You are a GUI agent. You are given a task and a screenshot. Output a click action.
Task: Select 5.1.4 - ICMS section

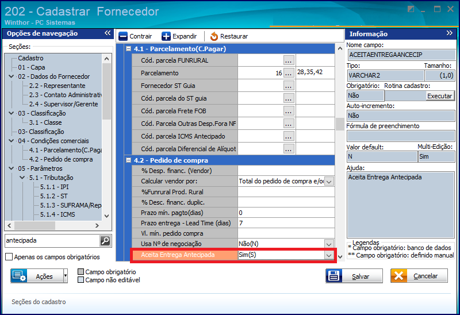(57, 214)
